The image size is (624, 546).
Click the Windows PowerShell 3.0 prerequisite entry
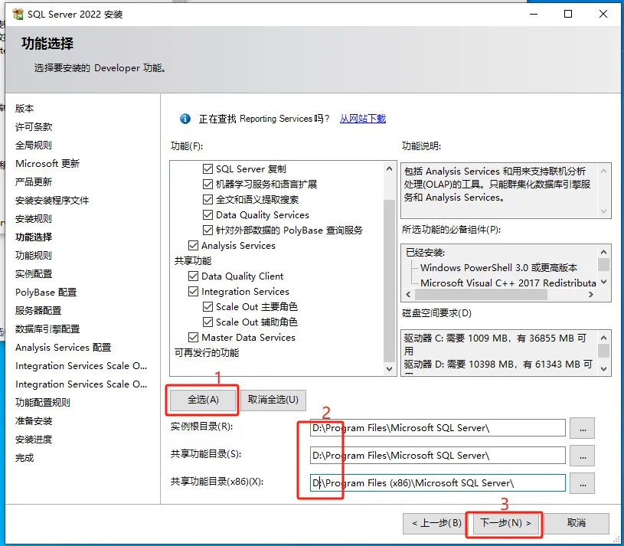tap(498, 267)
